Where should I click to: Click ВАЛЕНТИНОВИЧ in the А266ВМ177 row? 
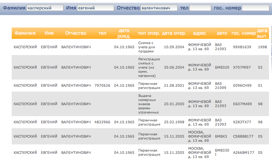76,153
